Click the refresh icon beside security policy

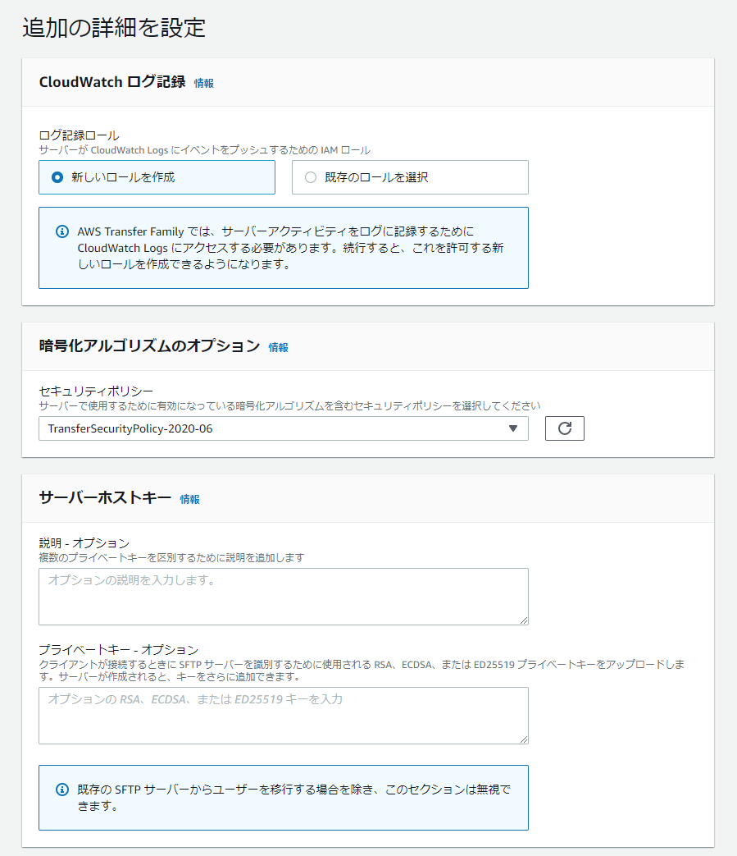click(565, 428)
